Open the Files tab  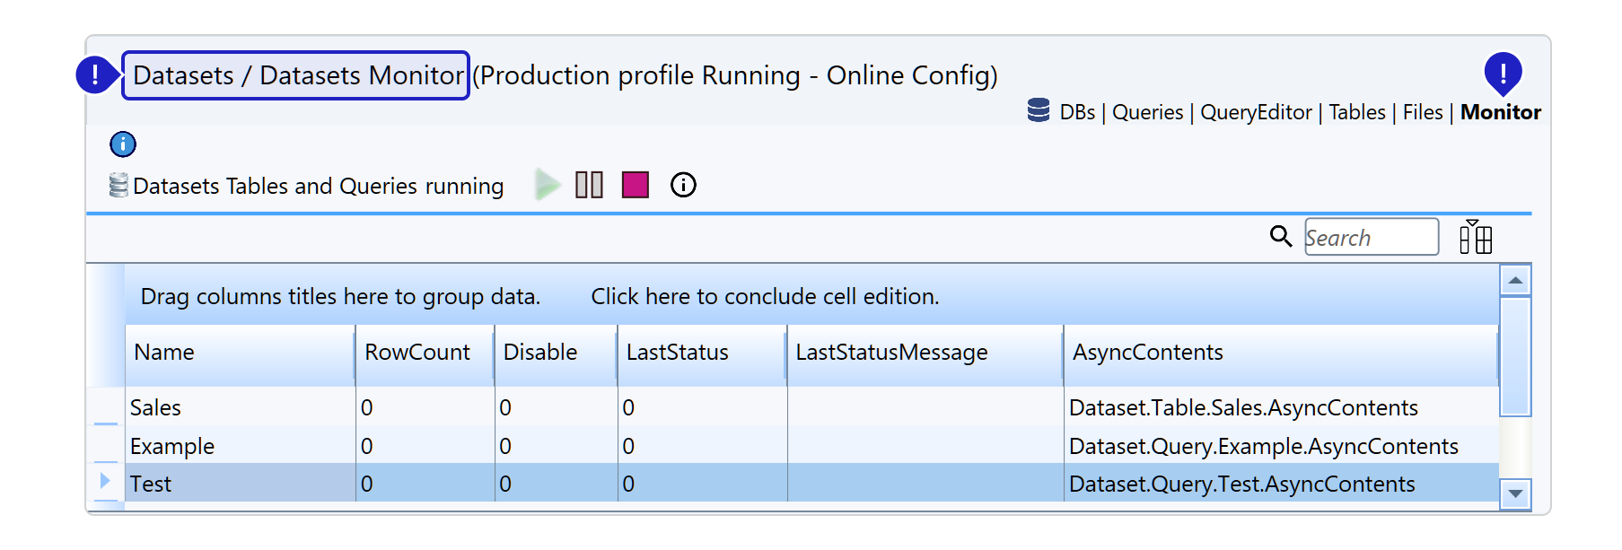pyautogui.click(x=1423, y=112)
